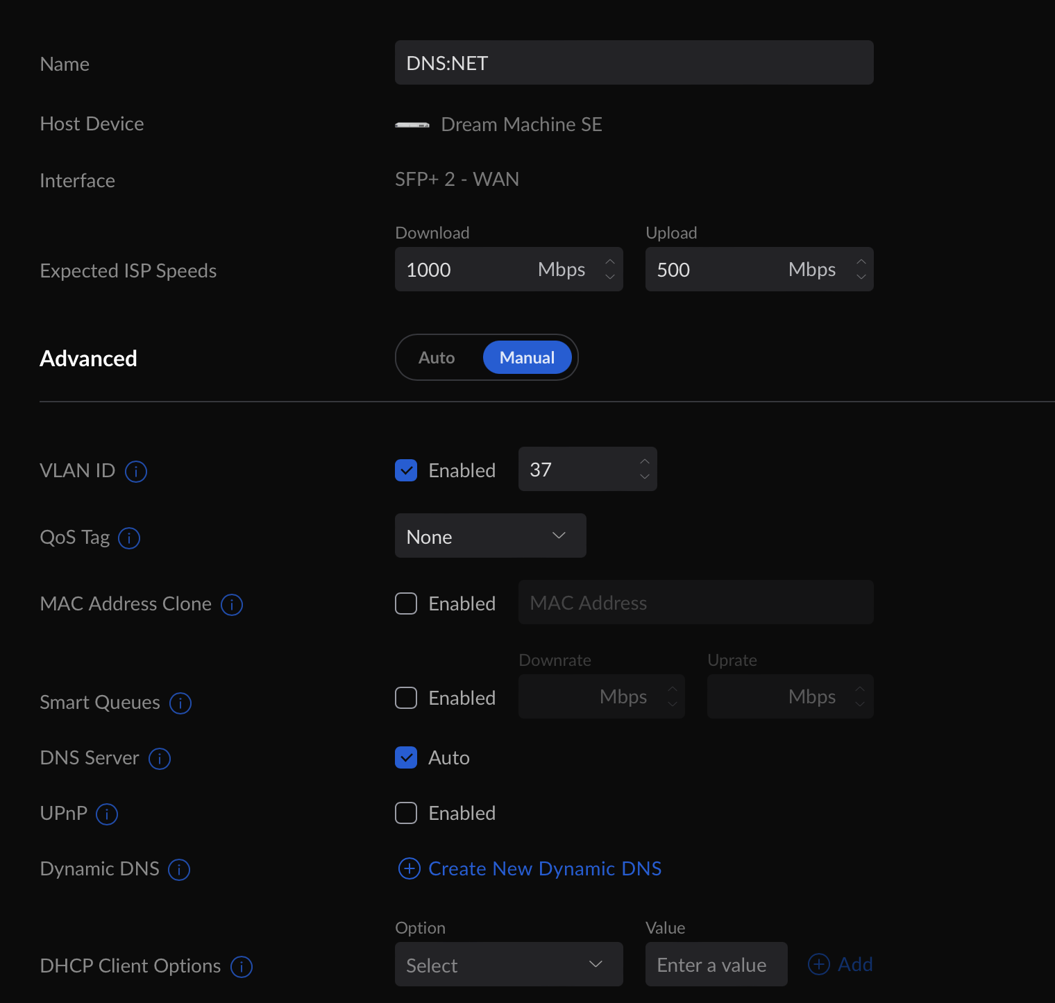Image resolution: width=1055 pixels, height=1003 pixels.
Task: Enable the UPnP checkbox
Action: (406, 813)
